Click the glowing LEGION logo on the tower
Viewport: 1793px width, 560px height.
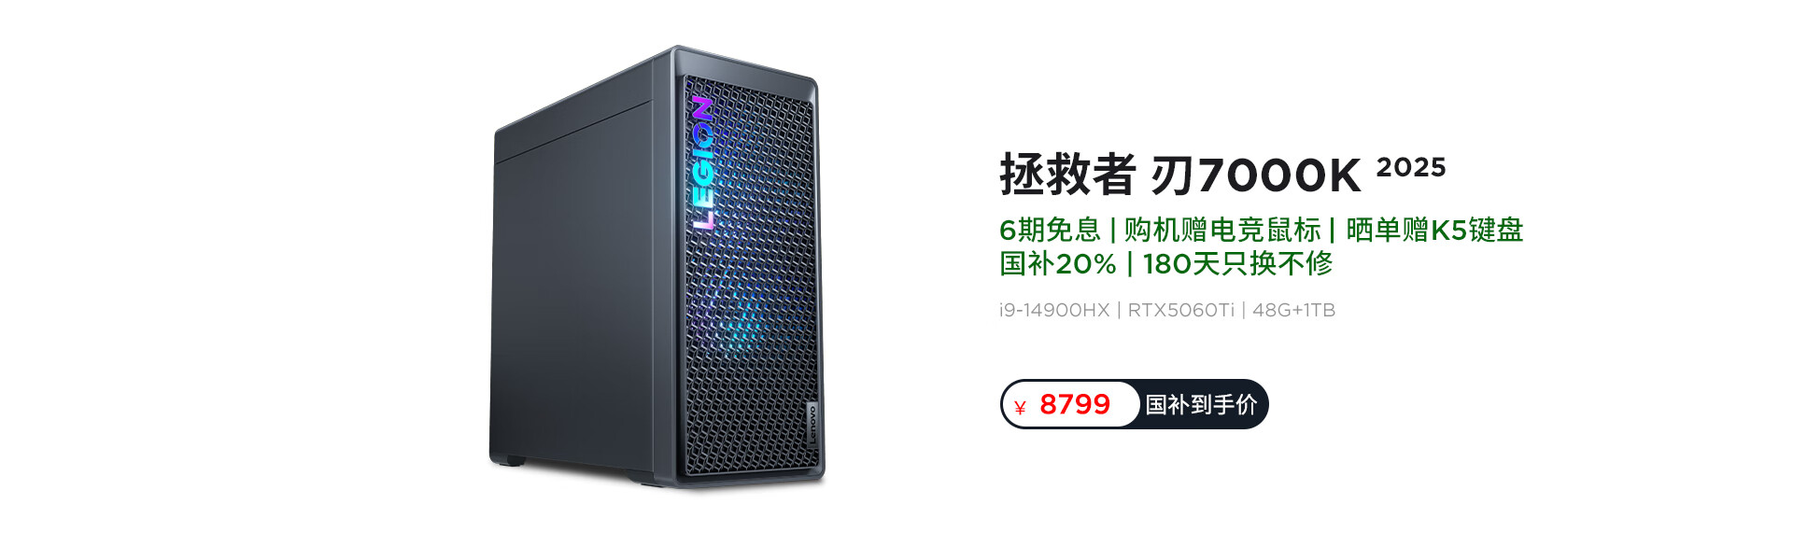tap(703, 162)
